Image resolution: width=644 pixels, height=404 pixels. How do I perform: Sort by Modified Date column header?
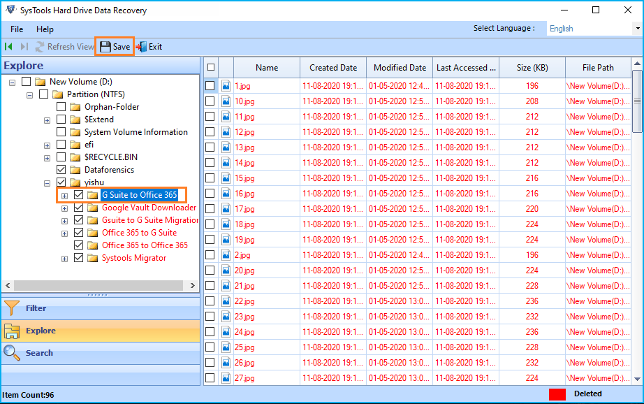400,67
